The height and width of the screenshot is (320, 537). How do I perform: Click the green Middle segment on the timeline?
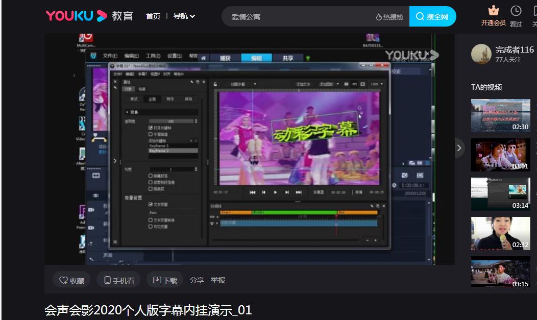tap(294, 212)
